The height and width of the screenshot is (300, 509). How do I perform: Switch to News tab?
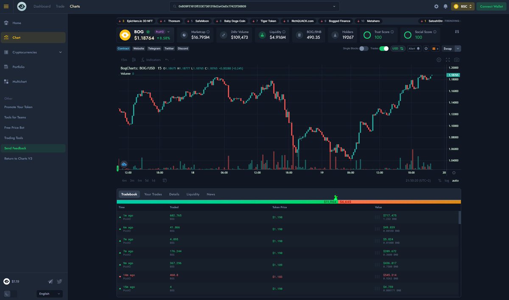point(211,194)
